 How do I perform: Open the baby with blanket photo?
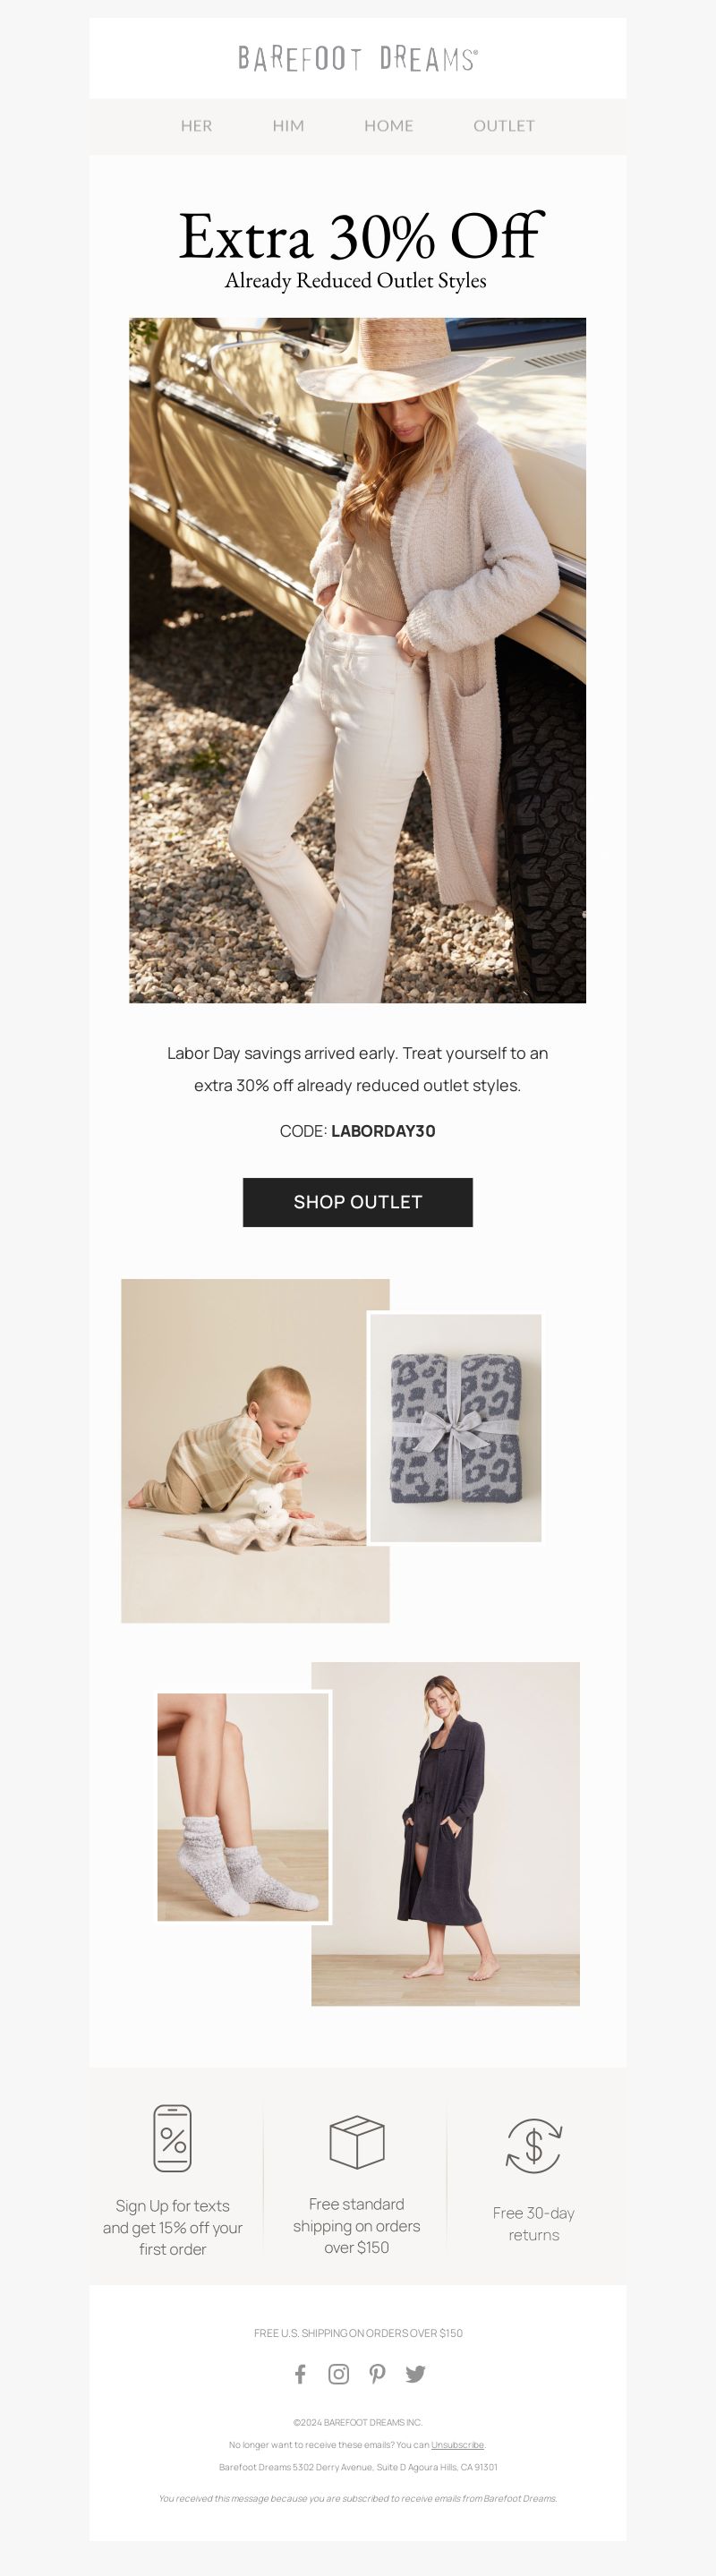(255, 1450)
